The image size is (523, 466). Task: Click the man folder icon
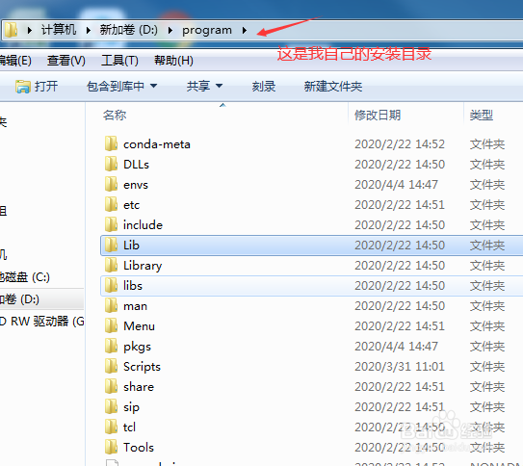(111, 305)
